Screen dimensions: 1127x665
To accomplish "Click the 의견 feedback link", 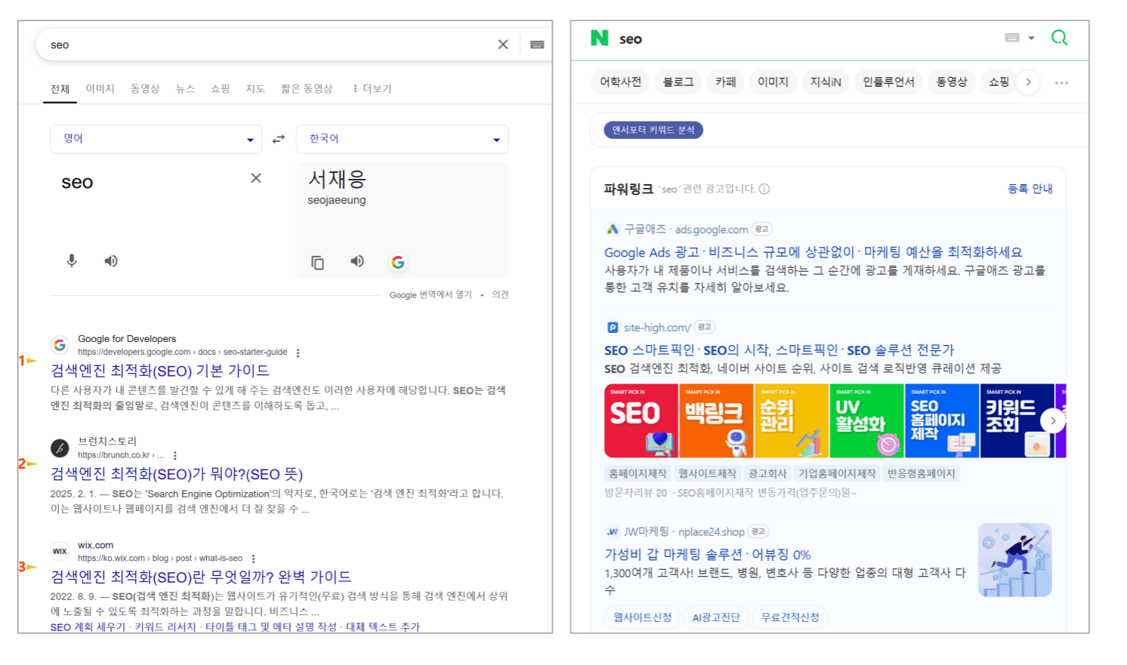I will click(x=500, y=295).
